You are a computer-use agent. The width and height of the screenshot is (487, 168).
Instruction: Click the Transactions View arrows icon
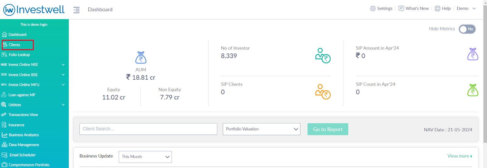click(4, 115)
